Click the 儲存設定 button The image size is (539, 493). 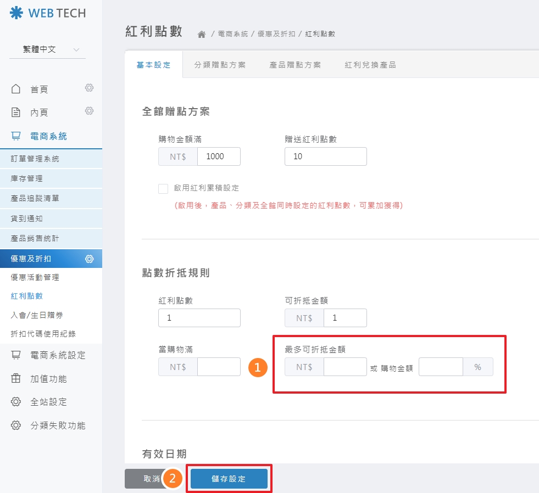point(229,478)
